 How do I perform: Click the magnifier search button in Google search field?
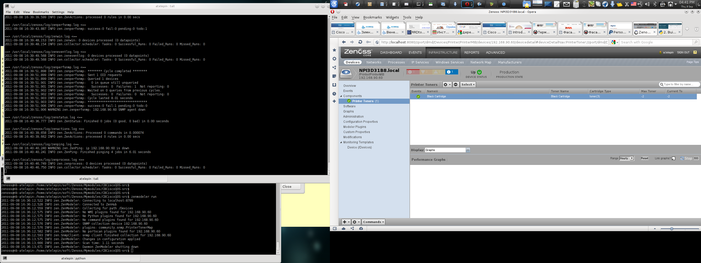(x=696, y=42)
